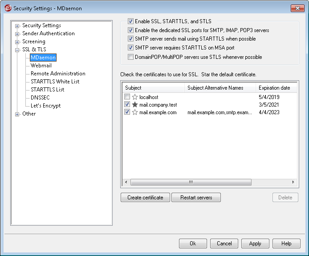Viewport: 309px width, 256px height.
Task: Enable the localhost certificate checkbox
Action: (128, 97)
